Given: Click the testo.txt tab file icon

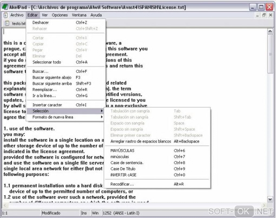Looking at the screenshot, I should tap(7, 23).
